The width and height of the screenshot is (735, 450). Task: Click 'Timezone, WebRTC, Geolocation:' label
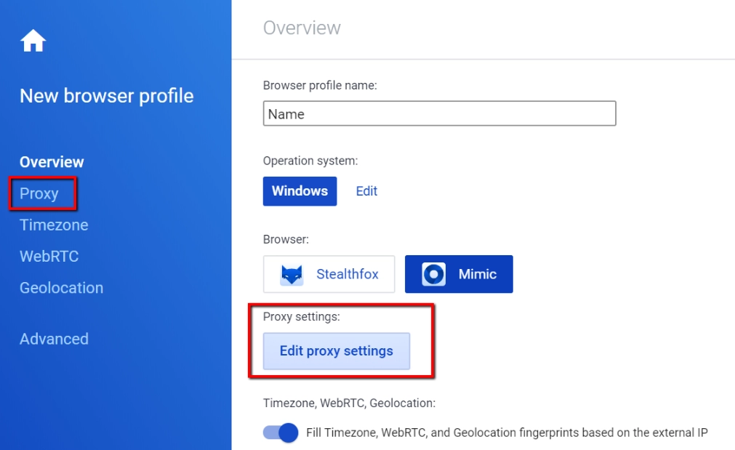pyautogui.click(x=349, y=403)
